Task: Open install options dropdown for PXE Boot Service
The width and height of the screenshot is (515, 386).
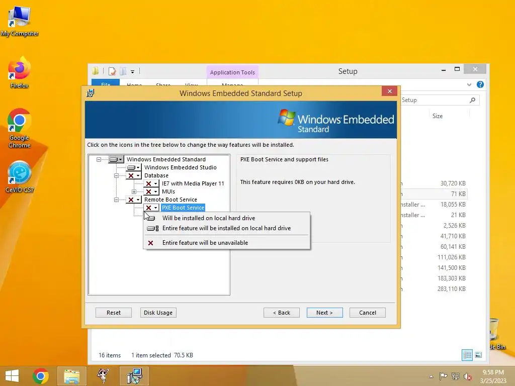Action: [151, 208]
